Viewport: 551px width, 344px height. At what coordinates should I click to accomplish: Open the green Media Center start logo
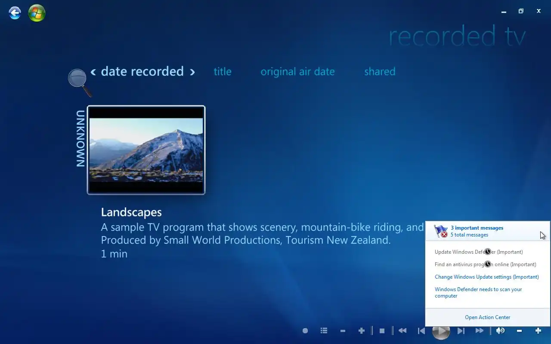tap(37, 13)
